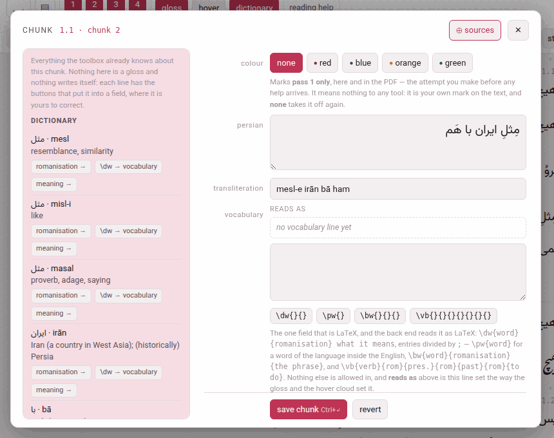Insert \bw{}{}{} template
The image size is (554, 438).
[380, 316]
